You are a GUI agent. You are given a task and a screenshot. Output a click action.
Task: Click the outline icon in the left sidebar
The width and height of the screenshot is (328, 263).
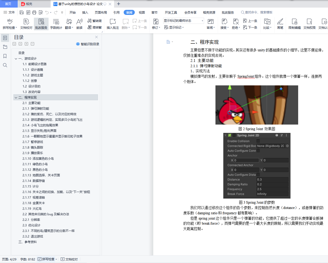point(5,38)
